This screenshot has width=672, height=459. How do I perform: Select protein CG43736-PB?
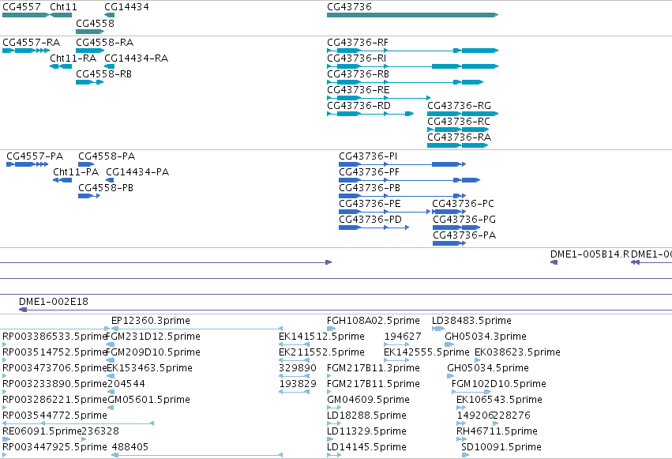click(x=402, y=196)
